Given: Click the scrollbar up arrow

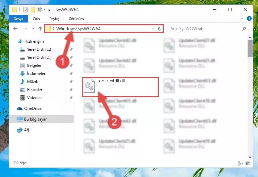Looking at the screenshot, I should tap(250, 38).
